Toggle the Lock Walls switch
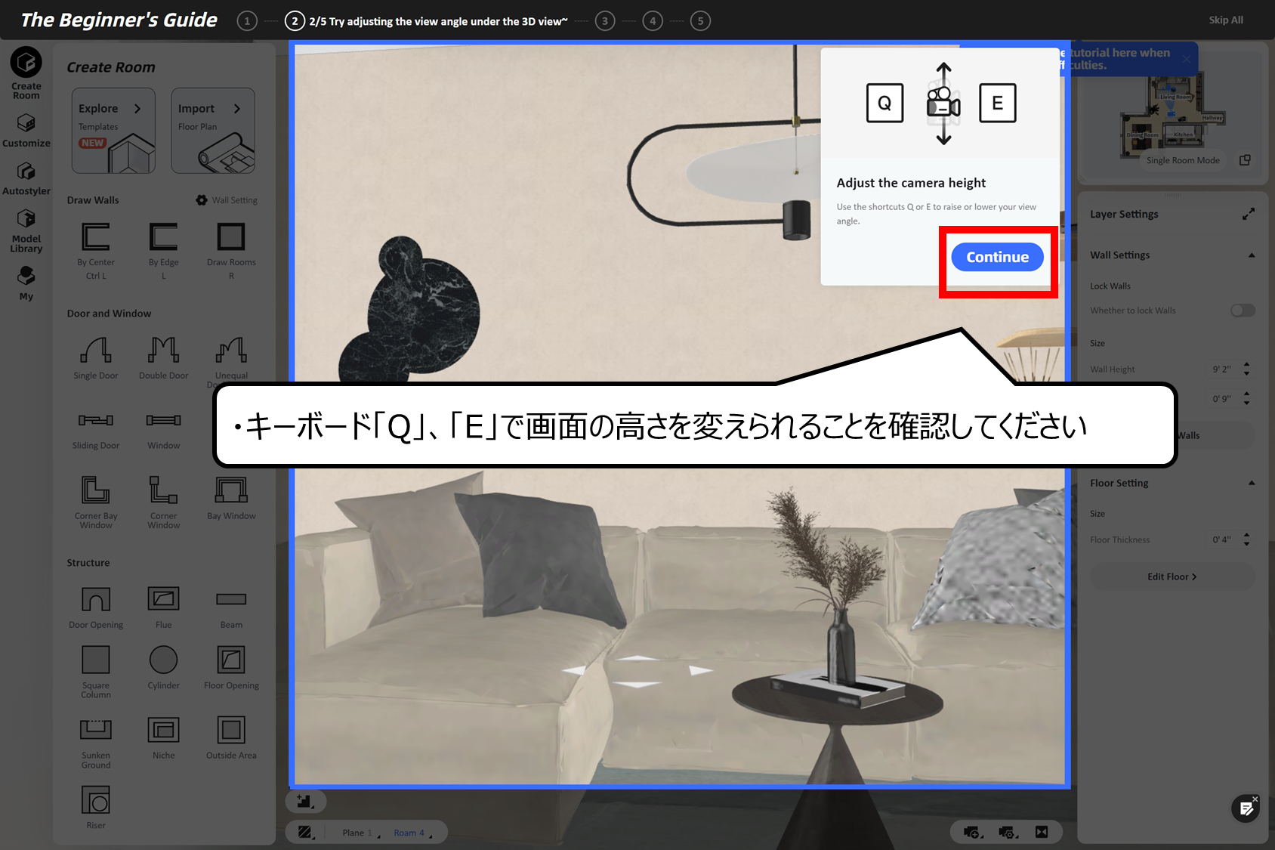The height and width of the screenshot is (850, 1275). pyautogui.click(x=1243, y=311)
